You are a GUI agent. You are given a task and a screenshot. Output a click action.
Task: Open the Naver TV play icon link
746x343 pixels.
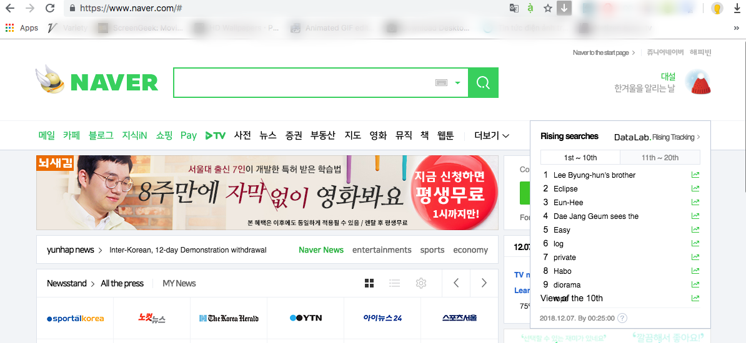tap(215, 135)
